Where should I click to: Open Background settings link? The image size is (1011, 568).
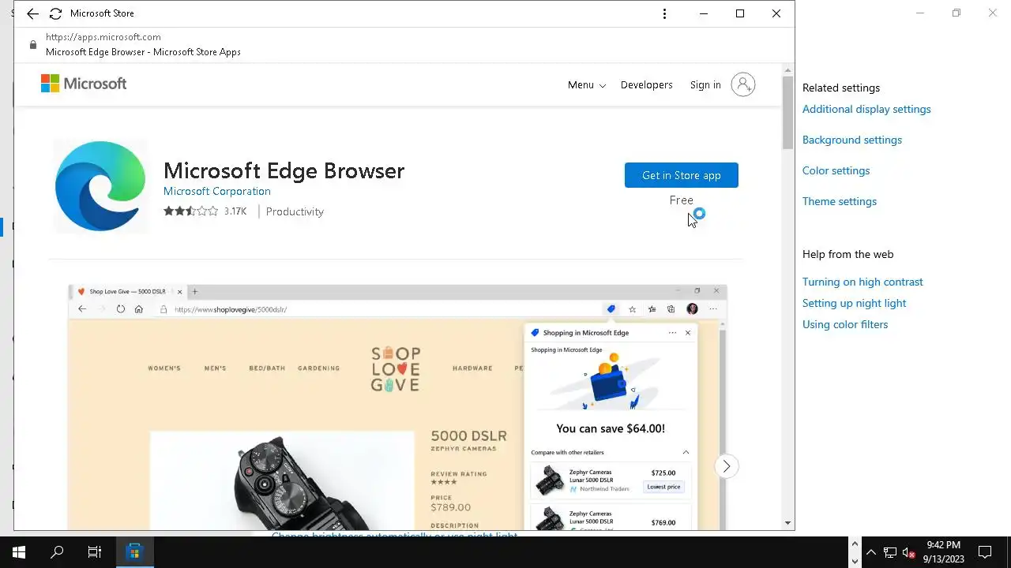(x=852, y=140)
